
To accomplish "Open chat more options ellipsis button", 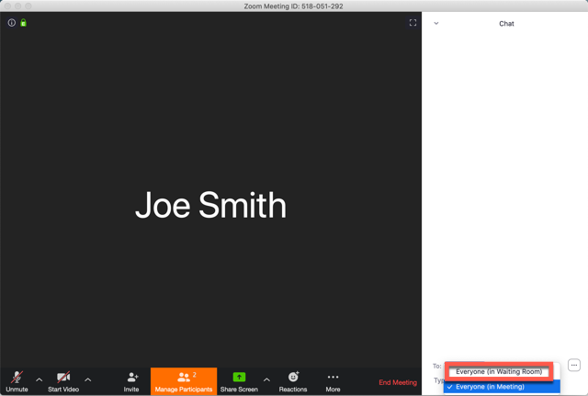I will (574, 366).
